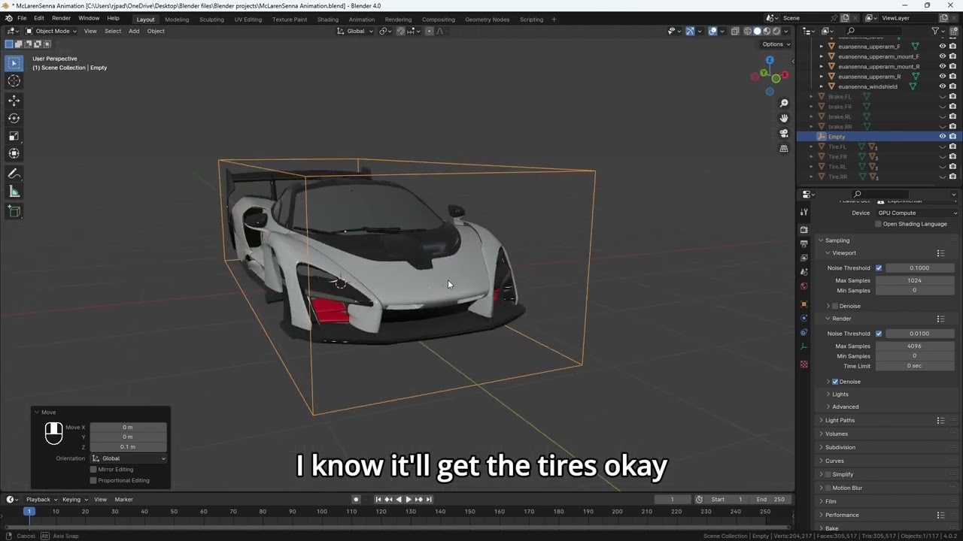Open Global transform orientation dropdown in header
Image resolution: width=963 pixels, height=541 pixels.
(x=355, y=31)
